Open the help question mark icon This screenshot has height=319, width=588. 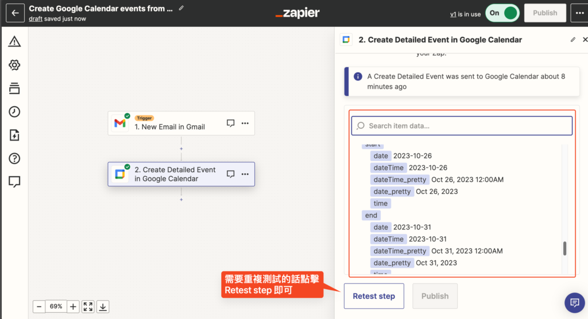[14, 158]
